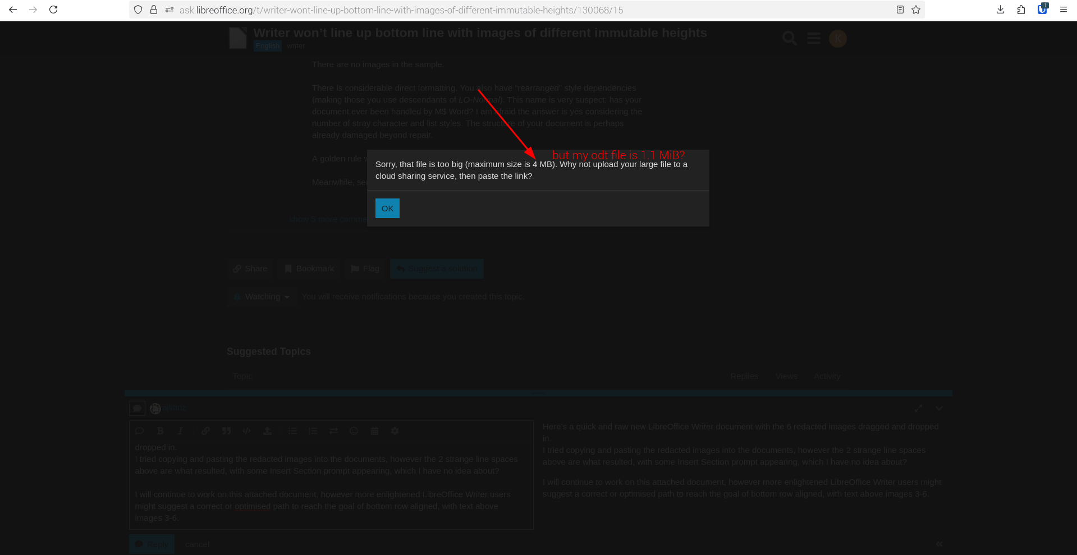The height and width of the screenshot is (555, 1077).
Task: Insert a bulleted list in the composer
Action: point(292,431)
